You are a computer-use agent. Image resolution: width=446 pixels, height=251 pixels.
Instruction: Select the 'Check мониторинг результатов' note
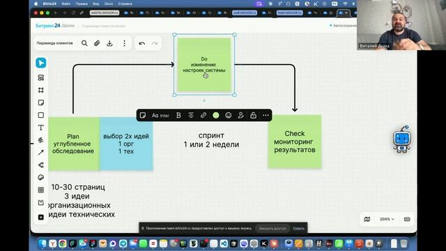pyautogui.click(x=295, y=142)
